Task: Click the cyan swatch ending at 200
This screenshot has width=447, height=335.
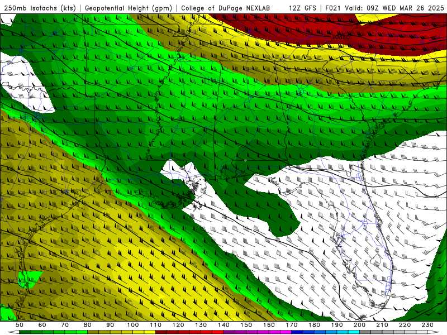Action: 354,332
